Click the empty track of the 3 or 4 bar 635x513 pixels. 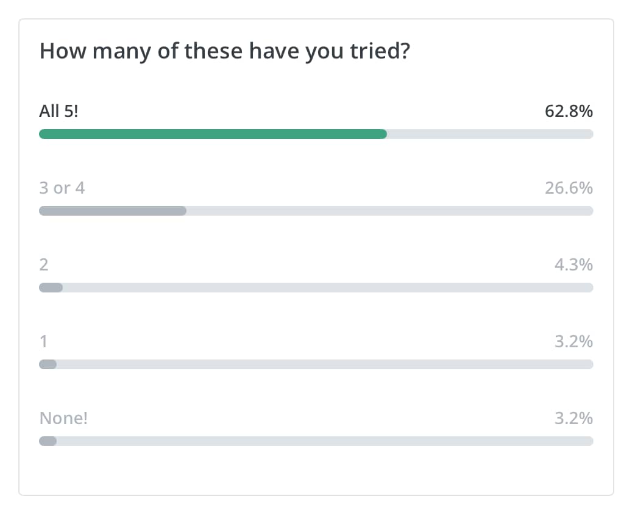tap(390, 211)
